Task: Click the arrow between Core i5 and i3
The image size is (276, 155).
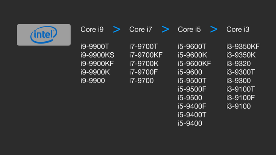Action: tap(214, 29)
